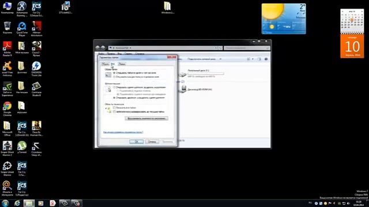Check automatically expand to current folder

tap(114, 112)
